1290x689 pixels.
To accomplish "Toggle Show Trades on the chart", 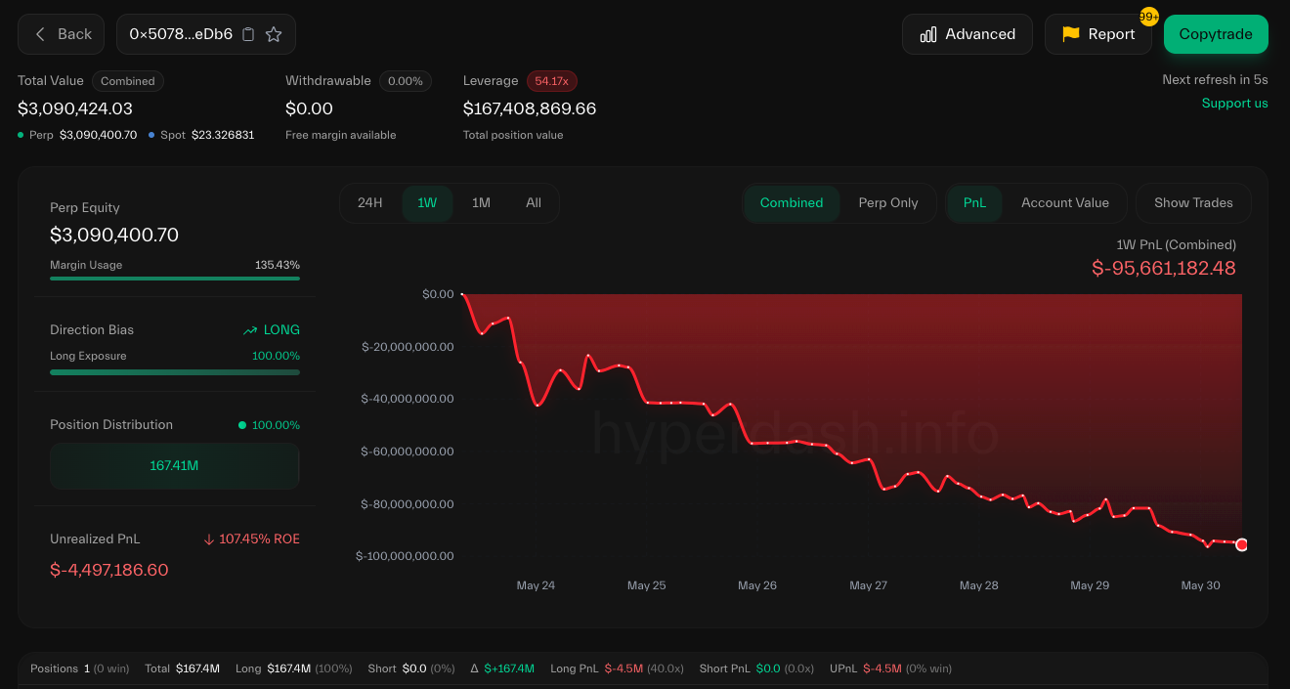I will coord(1192,203).
